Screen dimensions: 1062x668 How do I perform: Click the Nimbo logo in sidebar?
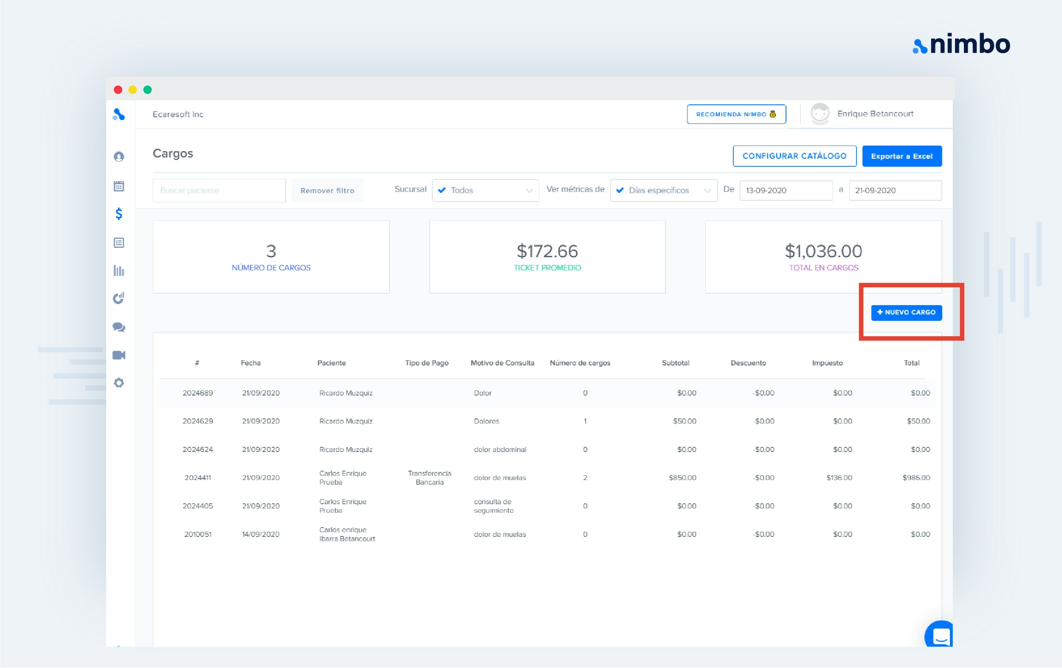[x=118, y=114]
